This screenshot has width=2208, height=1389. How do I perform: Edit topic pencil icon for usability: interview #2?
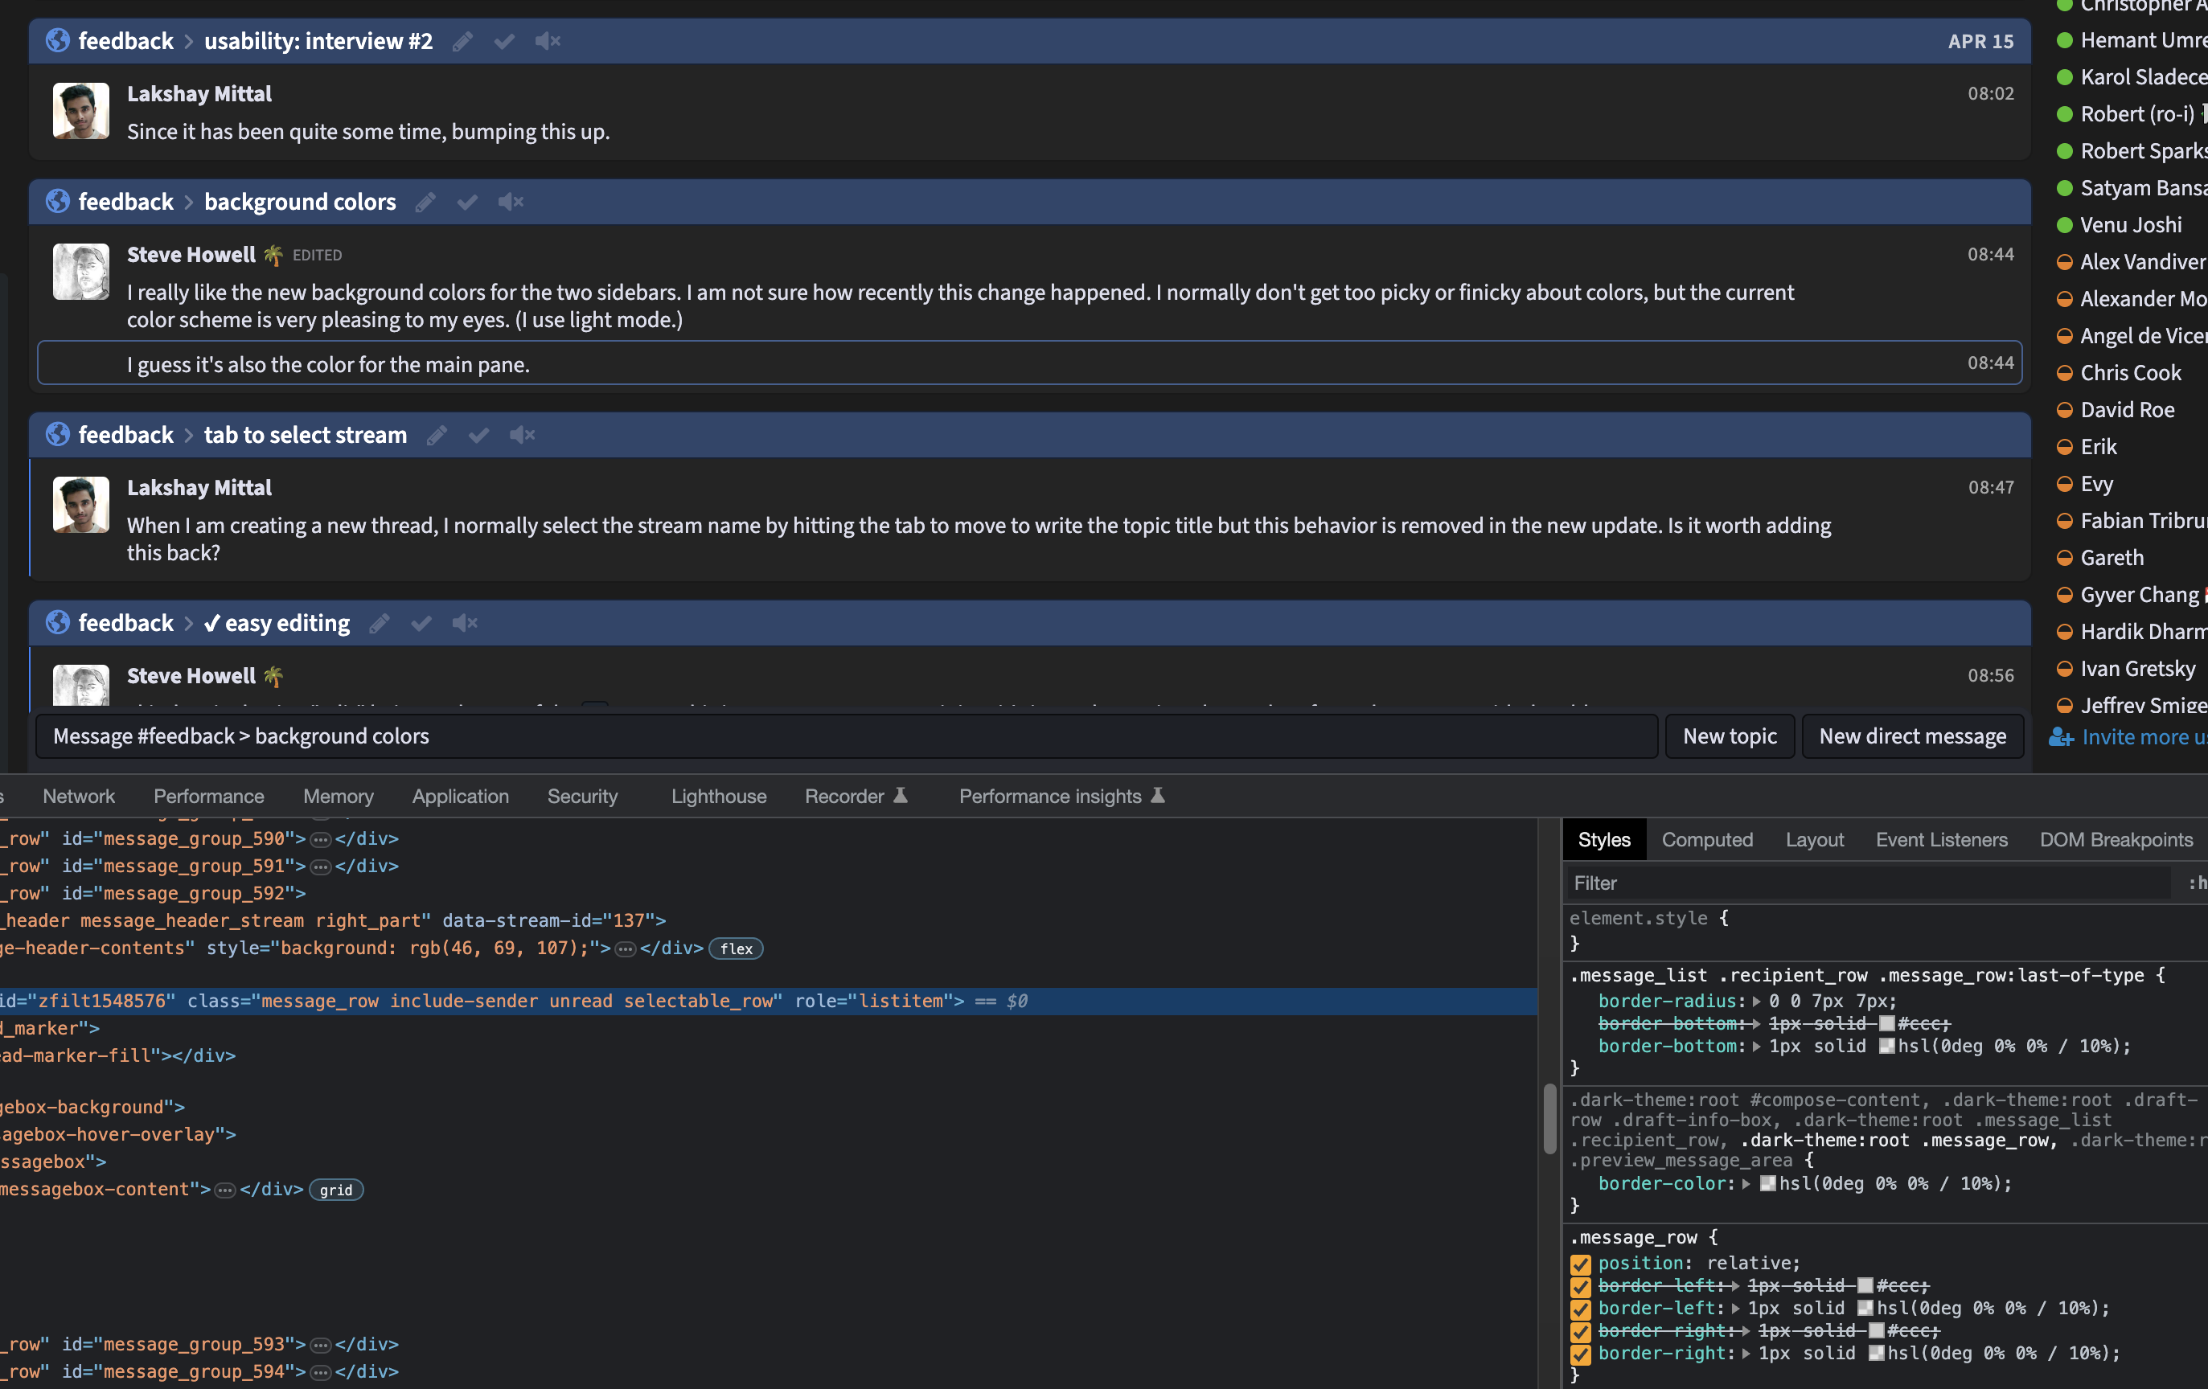(x=463, y=41)
